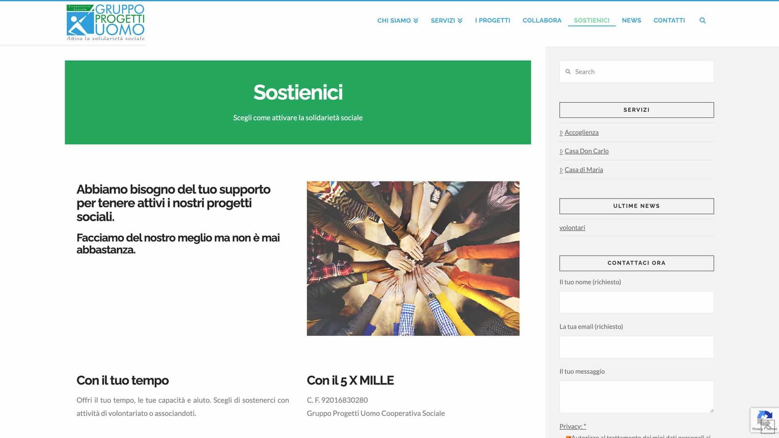Image resolution: width=779 pixels, height=438 pixels.
Task: Open the search magnifier in navigation bar
Action: (x=703, y=20)
